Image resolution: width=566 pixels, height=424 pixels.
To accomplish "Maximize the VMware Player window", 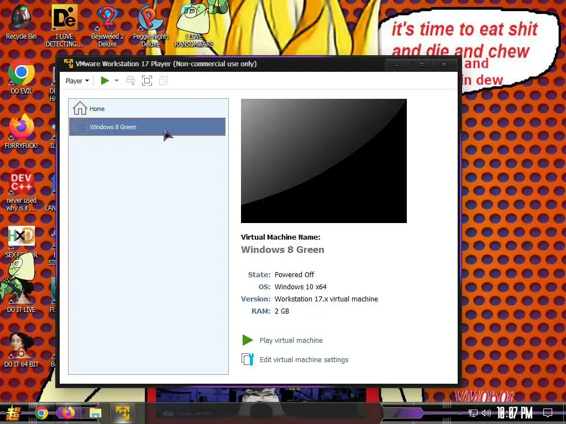I will pos(421,65).
